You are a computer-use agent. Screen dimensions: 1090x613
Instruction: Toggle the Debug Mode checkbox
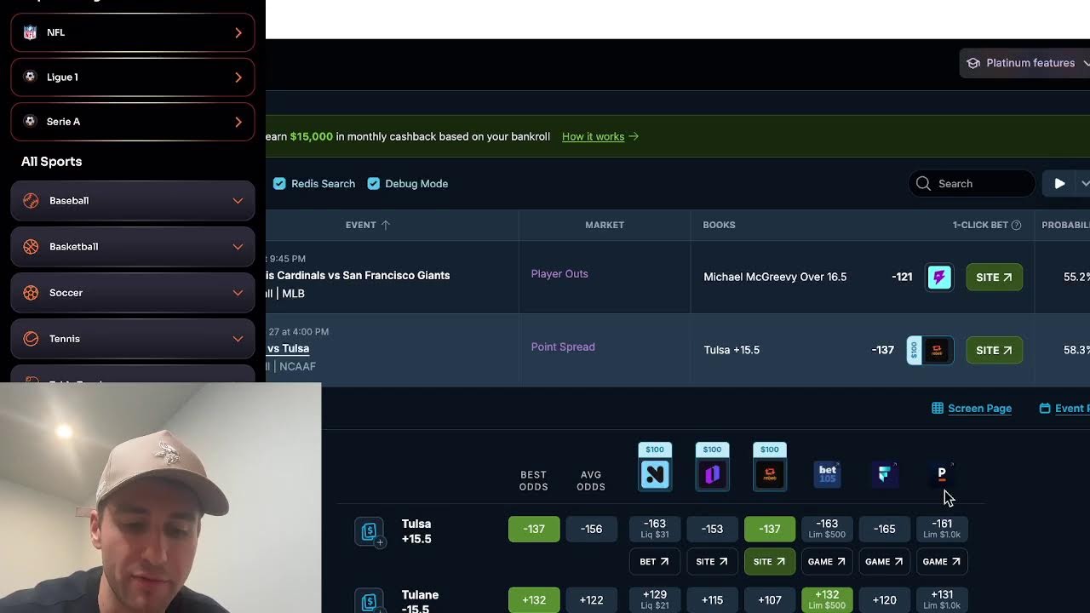[x=373, y=183]
